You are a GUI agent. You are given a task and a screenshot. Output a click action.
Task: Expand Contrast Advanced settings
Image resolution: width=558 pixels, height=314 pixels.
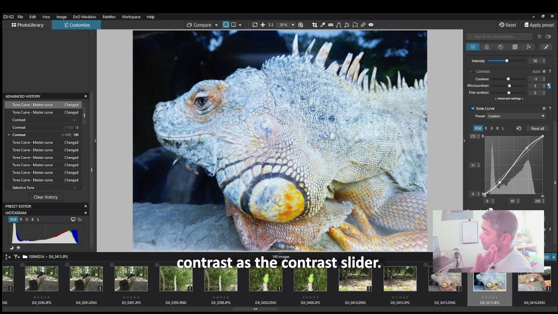point(509,99)
